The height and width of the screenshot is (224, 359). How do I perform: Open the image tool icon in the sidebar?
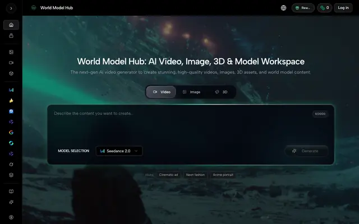tap(11, 52)
